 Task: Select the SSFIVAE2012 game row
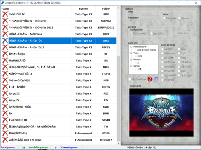(x=59, y=27)
